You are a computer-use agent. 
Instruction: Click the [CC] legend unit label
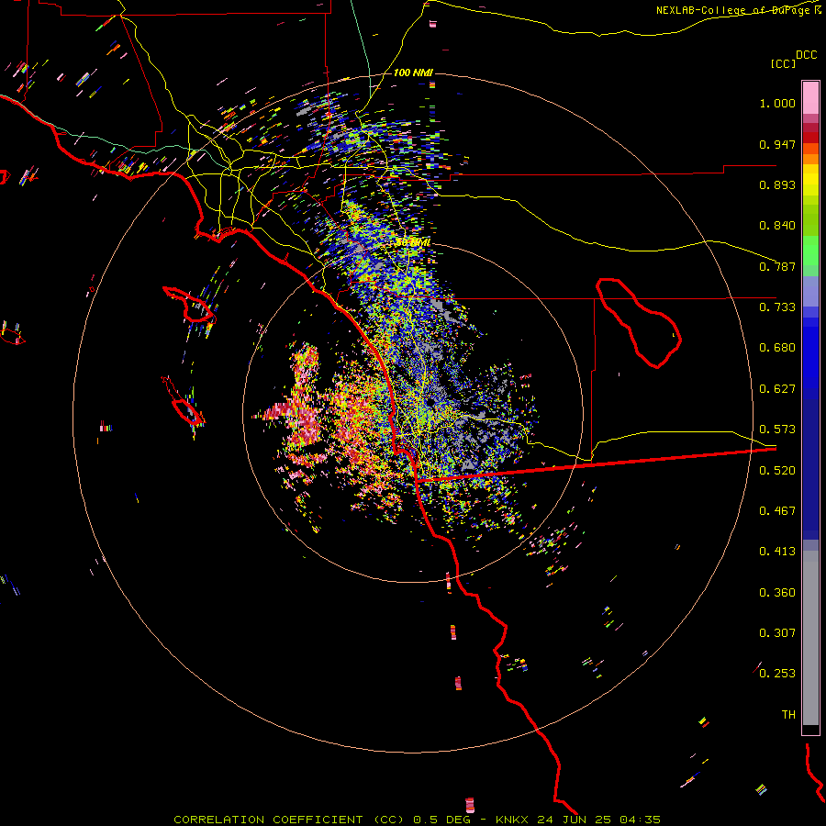783,63
